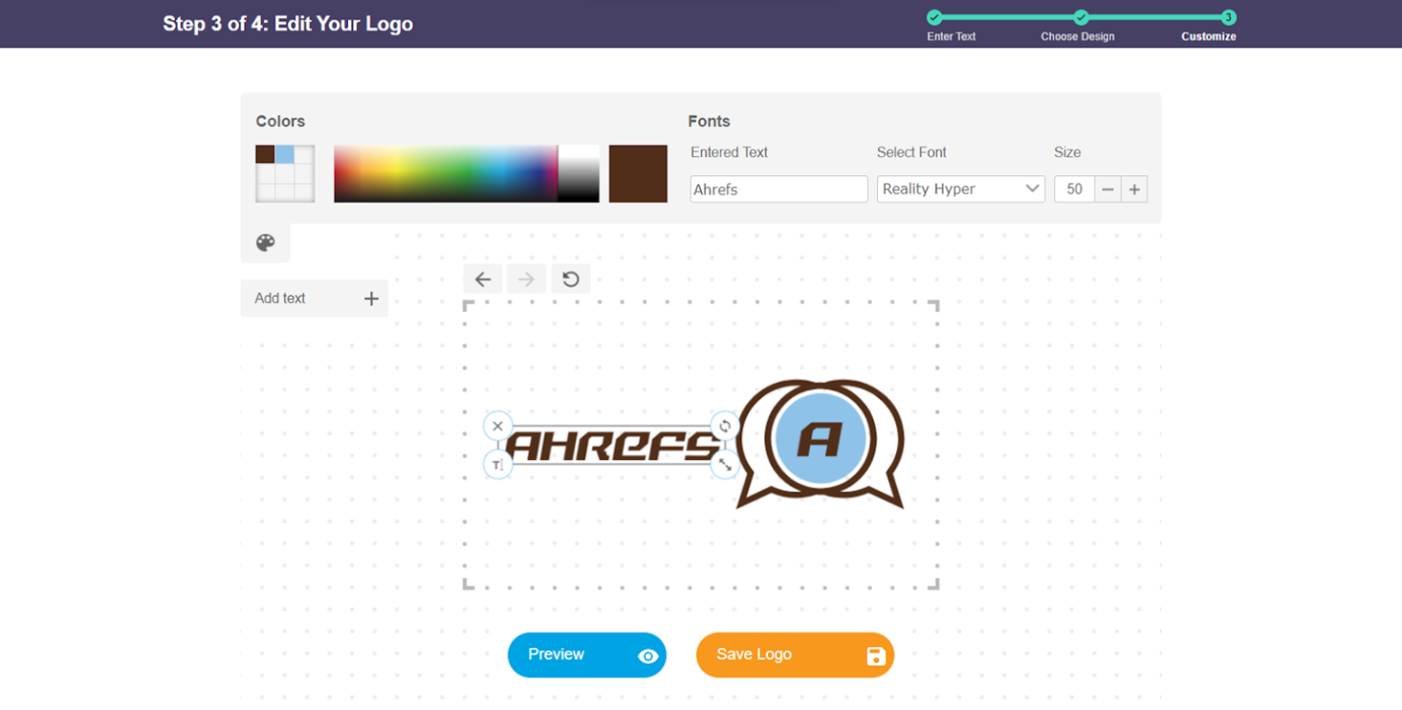1402x710 pixels.
Task: Decrease the font size with the minus stepper
Action: (1107, 189)
